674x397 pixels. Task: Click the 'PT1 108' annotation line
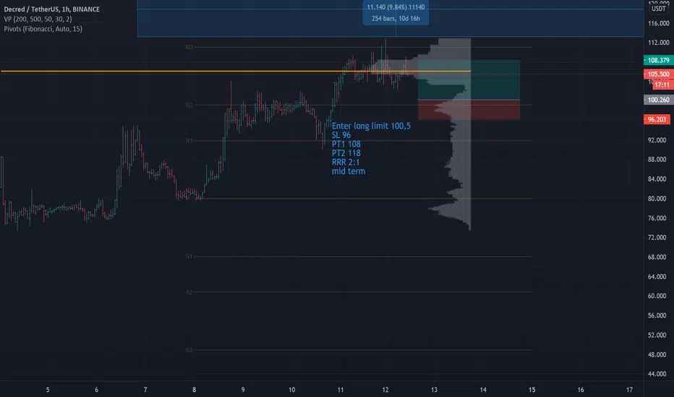coord(346,144)
